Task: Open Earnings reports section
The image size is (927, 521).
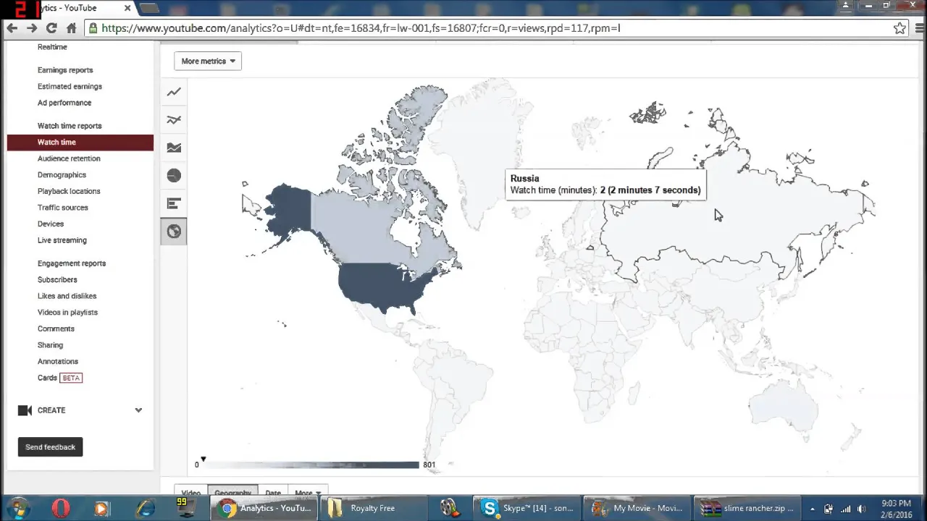Action: click(65, 70)
